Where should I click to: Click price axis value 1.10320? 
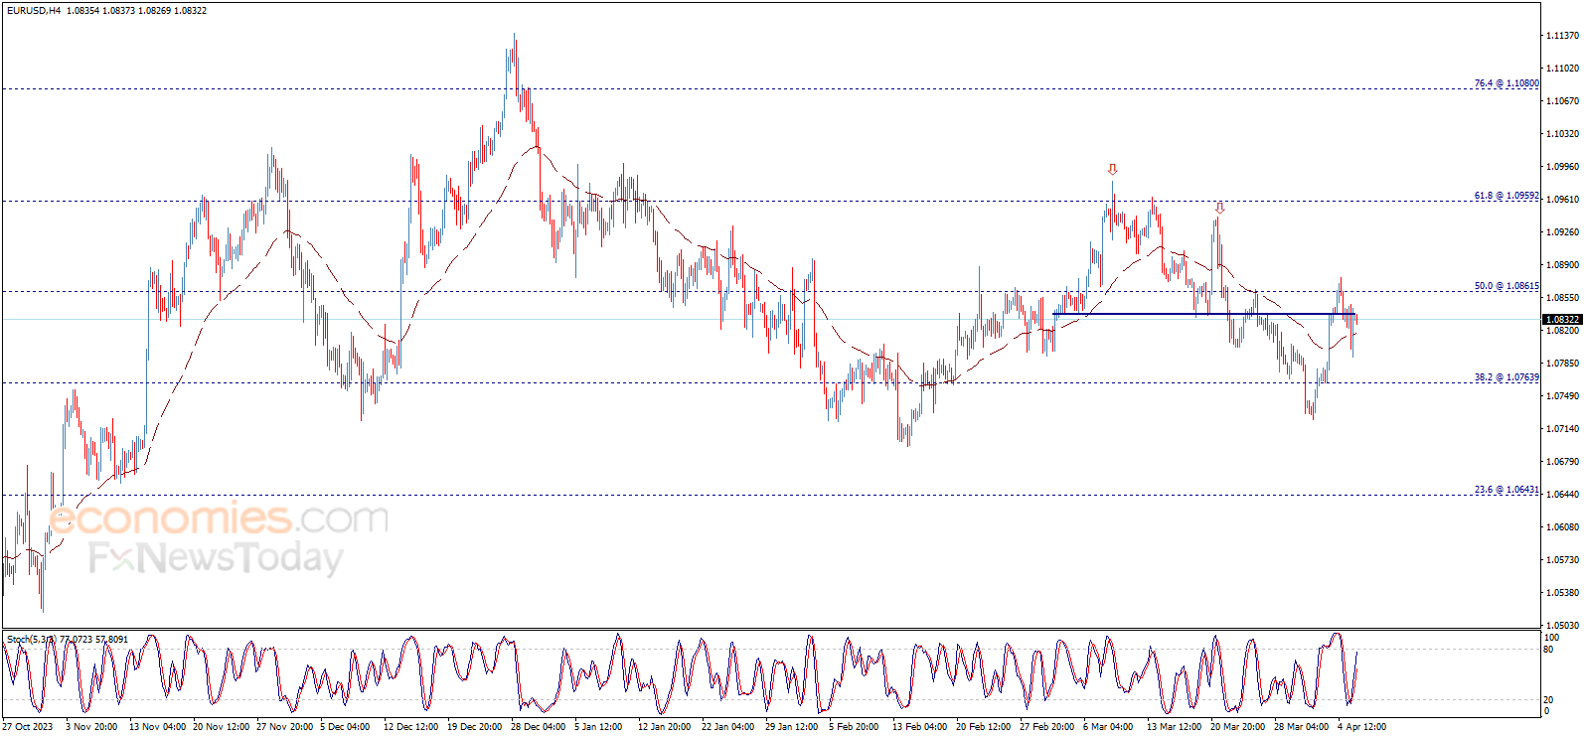[1562, 134]
